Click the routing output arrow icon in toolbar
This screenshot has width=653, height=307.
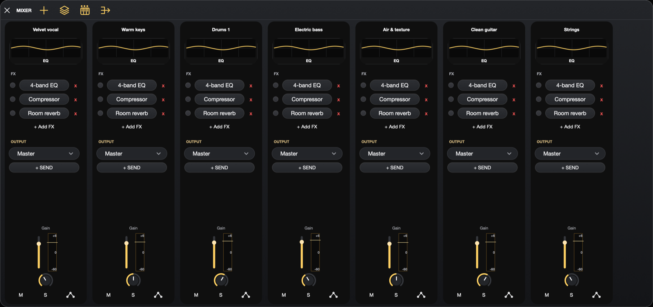coord(105,10)
